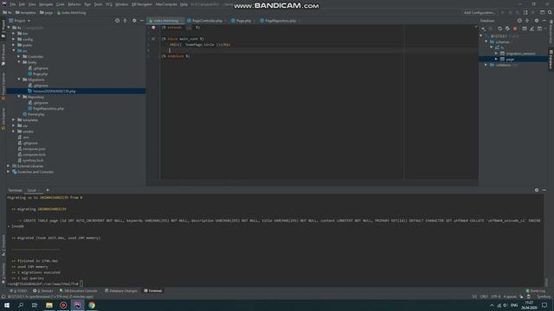Open Windows Start menu
This screenshot has height=311, width=554.
tap(7, 305)
